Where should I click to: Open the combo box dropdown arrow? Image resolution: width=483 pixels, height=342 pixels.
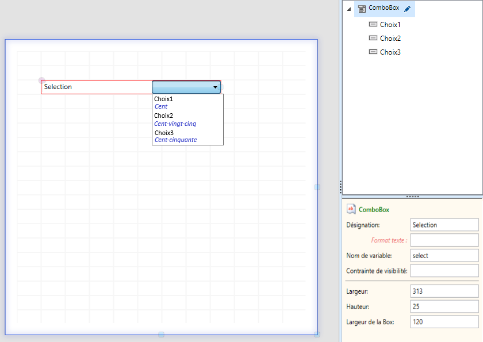pyautogui.click(x=215, y=87)
